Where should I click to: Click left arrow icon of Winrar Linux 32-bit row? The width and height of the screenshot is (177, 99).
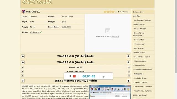tap(22, 71)
